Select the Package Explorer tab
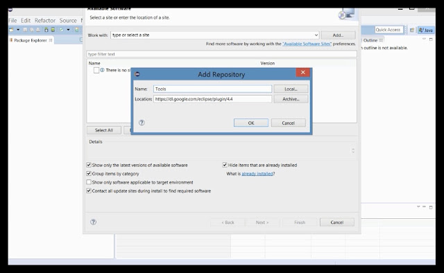 point(31,40)
